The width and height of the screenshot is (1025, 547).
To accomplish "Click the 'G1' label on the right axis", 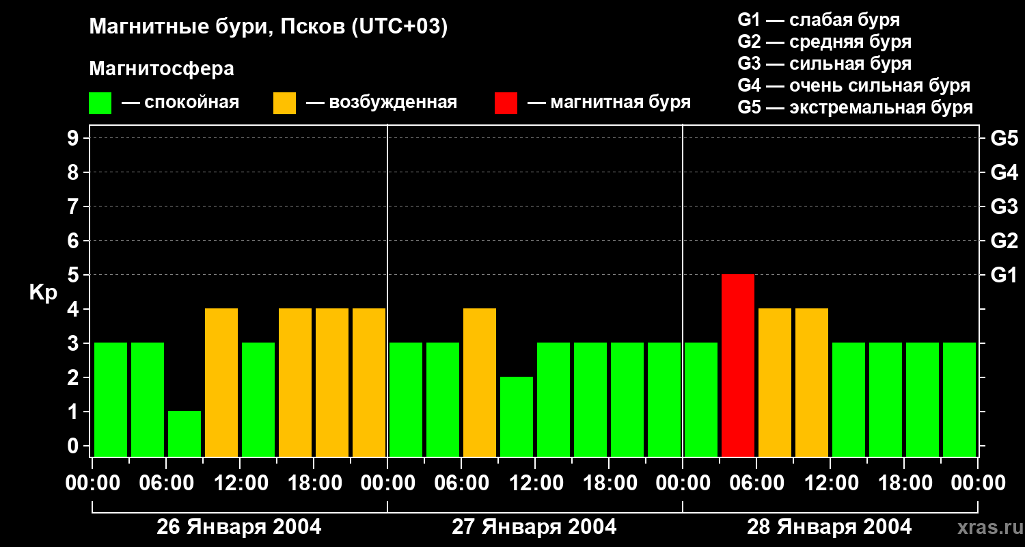I will click(x=1004, y=276).
